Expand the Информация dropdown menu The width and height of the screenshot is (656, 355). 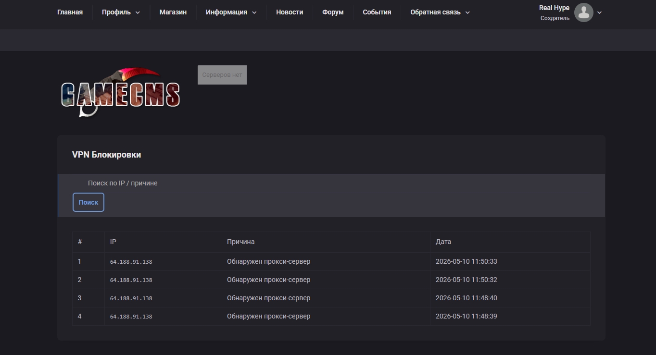pyautogui.click(x=231, y=12)
